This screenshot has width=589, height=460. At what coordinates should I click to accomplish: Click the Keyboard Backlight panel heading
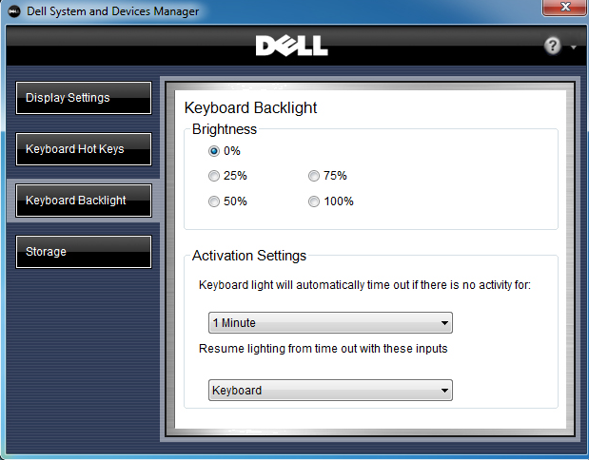pyautogui.click(x=250, y=108)
